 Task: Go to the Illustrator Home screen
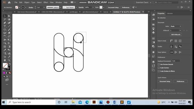click(9, 2)
